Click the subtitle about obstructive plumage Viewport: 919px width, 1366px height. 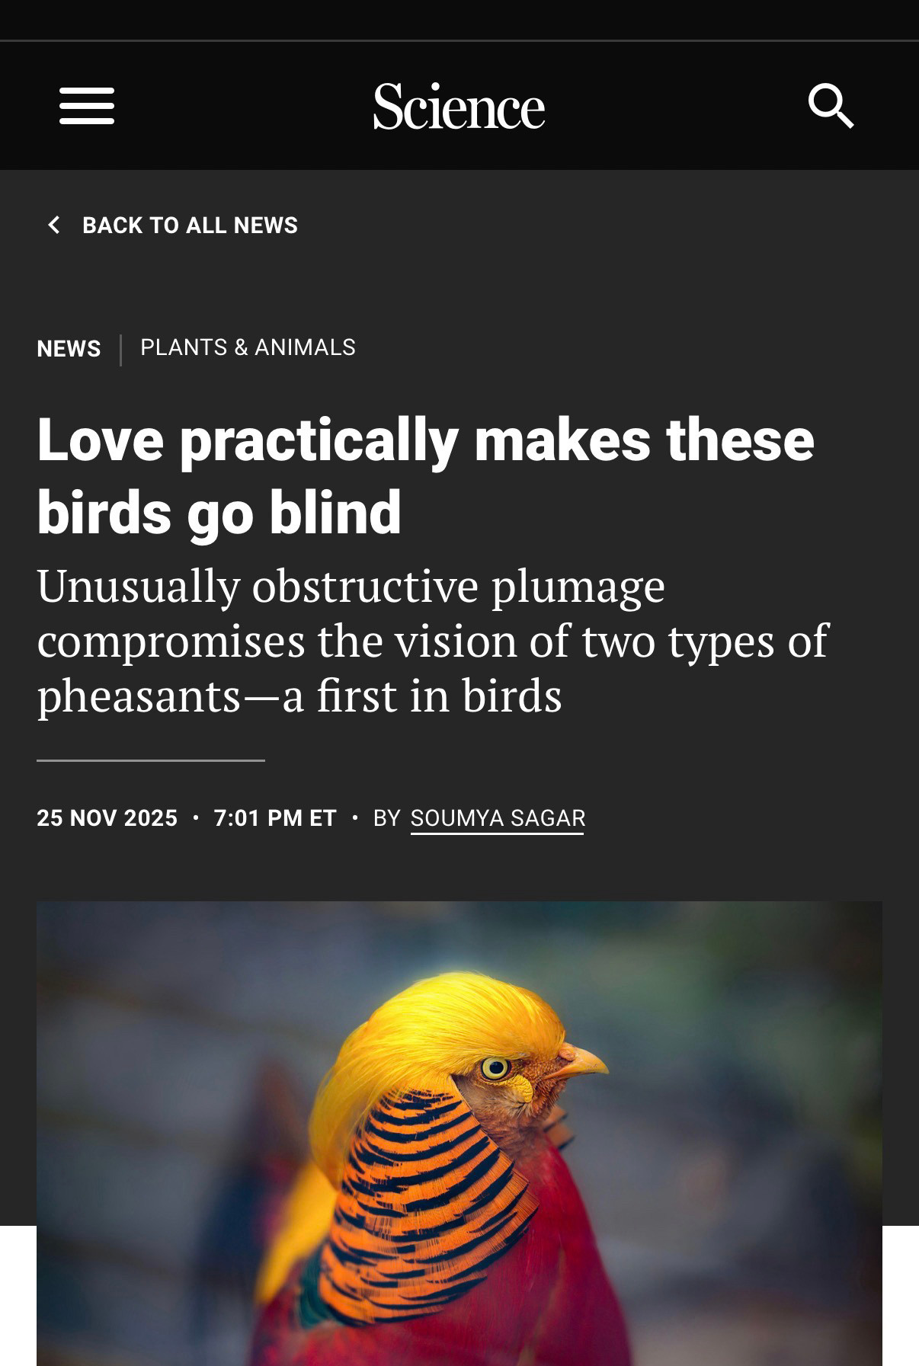432,641
